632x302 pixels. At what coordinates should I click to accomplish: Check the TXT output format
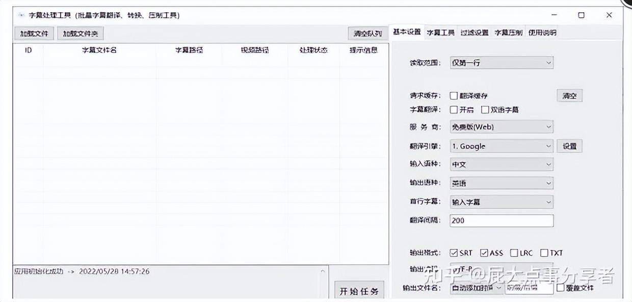(544, 253)
